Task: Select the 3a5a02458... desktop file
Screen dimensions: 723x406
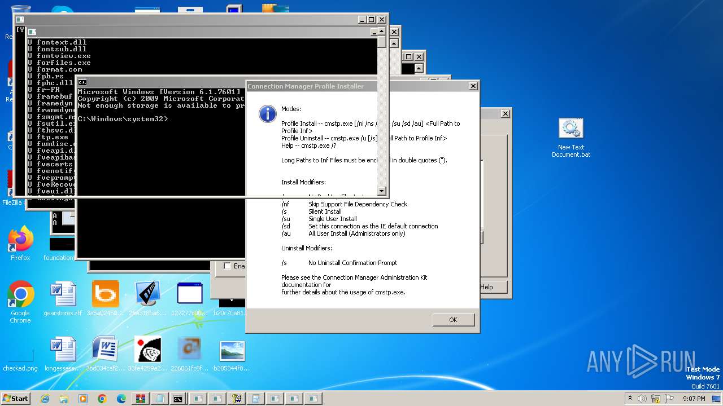Action: pos(106,299)
